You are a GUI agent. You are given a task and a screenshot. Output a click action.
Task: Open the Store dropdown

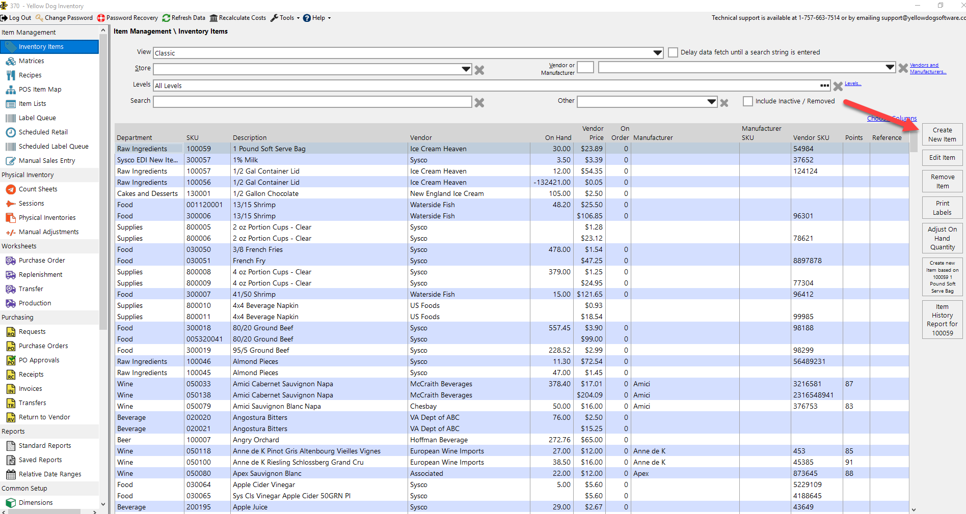(466, 69)
